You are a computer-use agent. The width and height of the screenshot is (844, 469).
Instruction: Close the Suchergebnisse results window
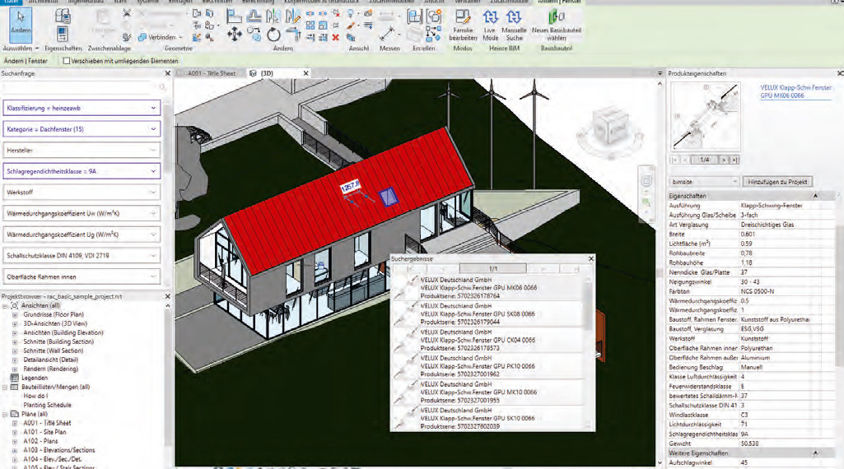pyautogui.click(x=591, y=258)
